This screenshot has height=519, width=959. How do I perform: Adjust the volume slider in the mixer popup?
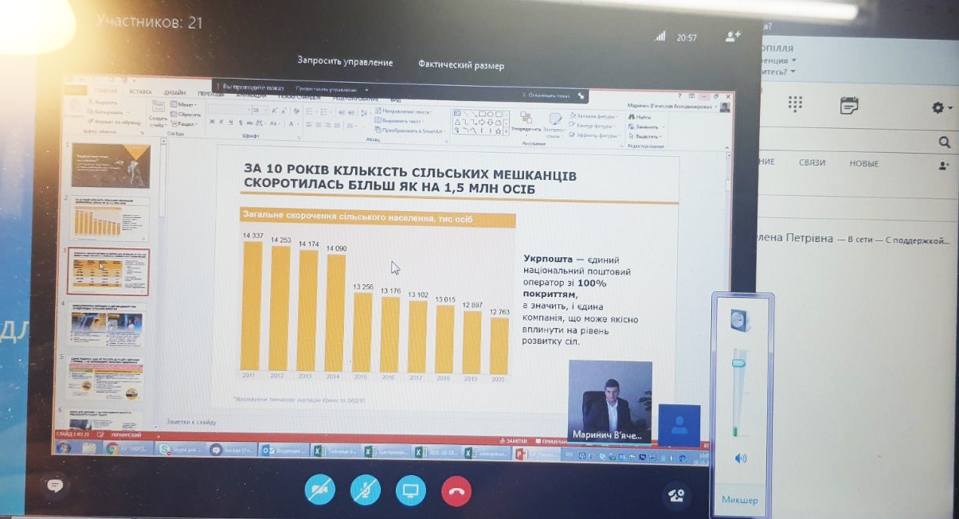[738, 363]
